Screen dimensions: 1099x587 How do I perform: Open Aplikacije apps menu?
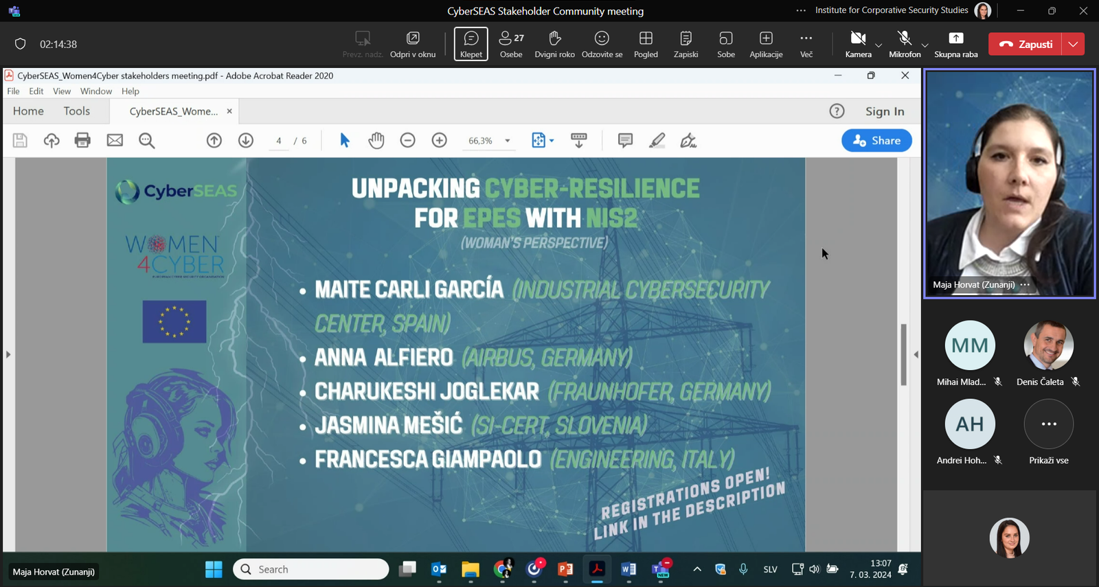point(766,44)
